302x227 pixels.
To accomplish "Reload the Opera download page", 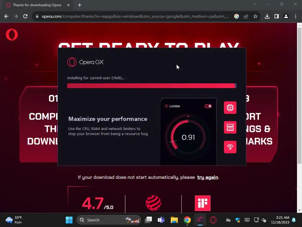I will [25, 17].
